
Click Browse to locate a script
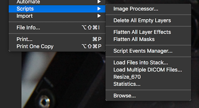coord(148,96)
